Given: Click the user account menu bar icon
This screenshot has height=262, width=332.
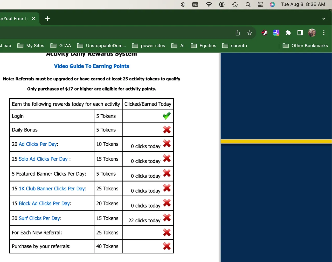Looking at the screenshot, I should pyautogui.click(x=222, y=4).
